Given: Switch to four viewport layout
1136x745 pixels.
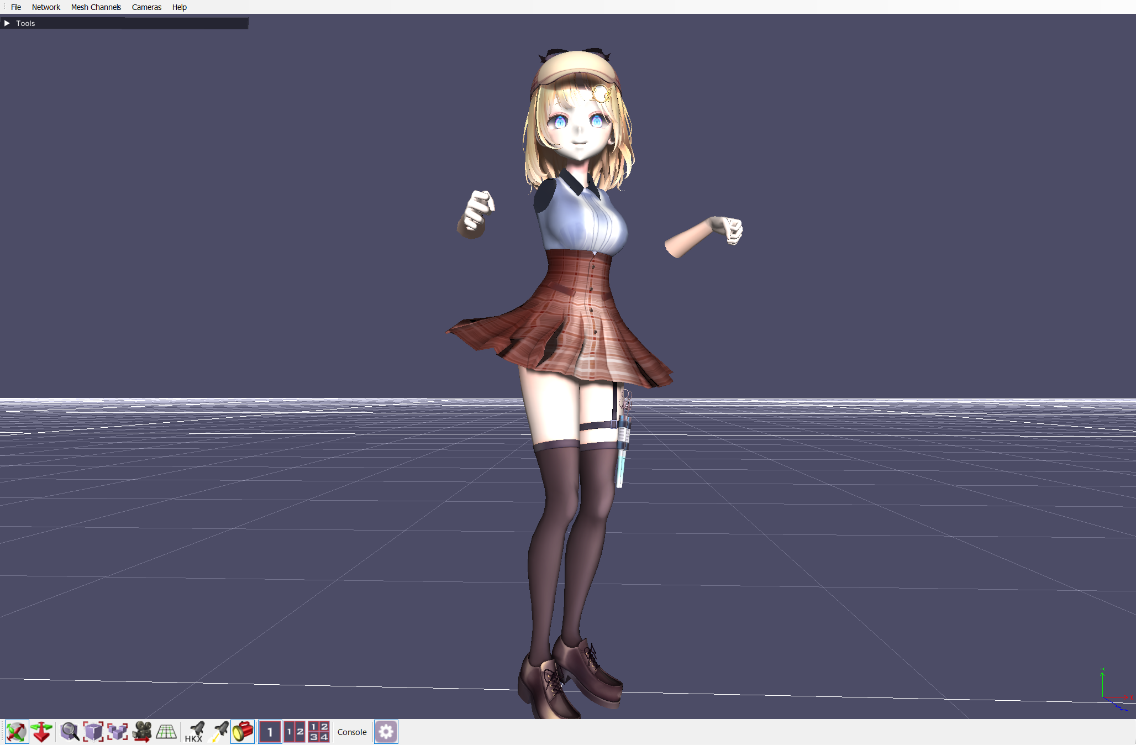Looking at the screenshot, I should click(319, 732).
